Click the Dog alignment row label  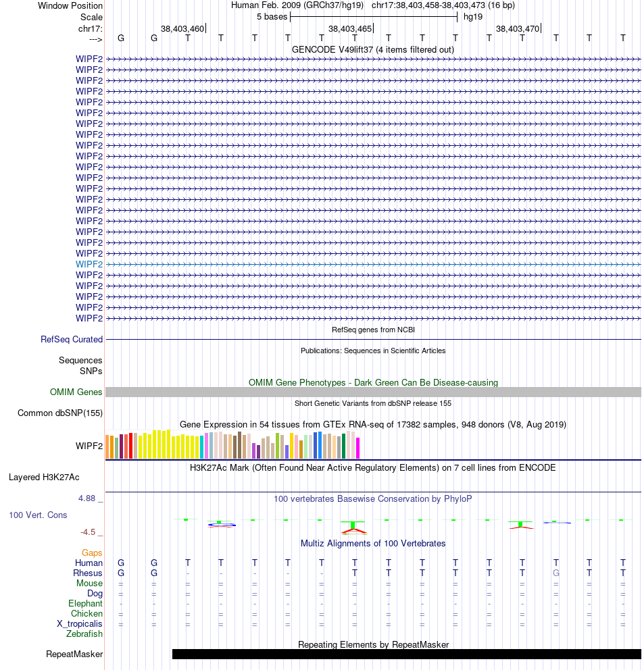(x=95, y=594)
